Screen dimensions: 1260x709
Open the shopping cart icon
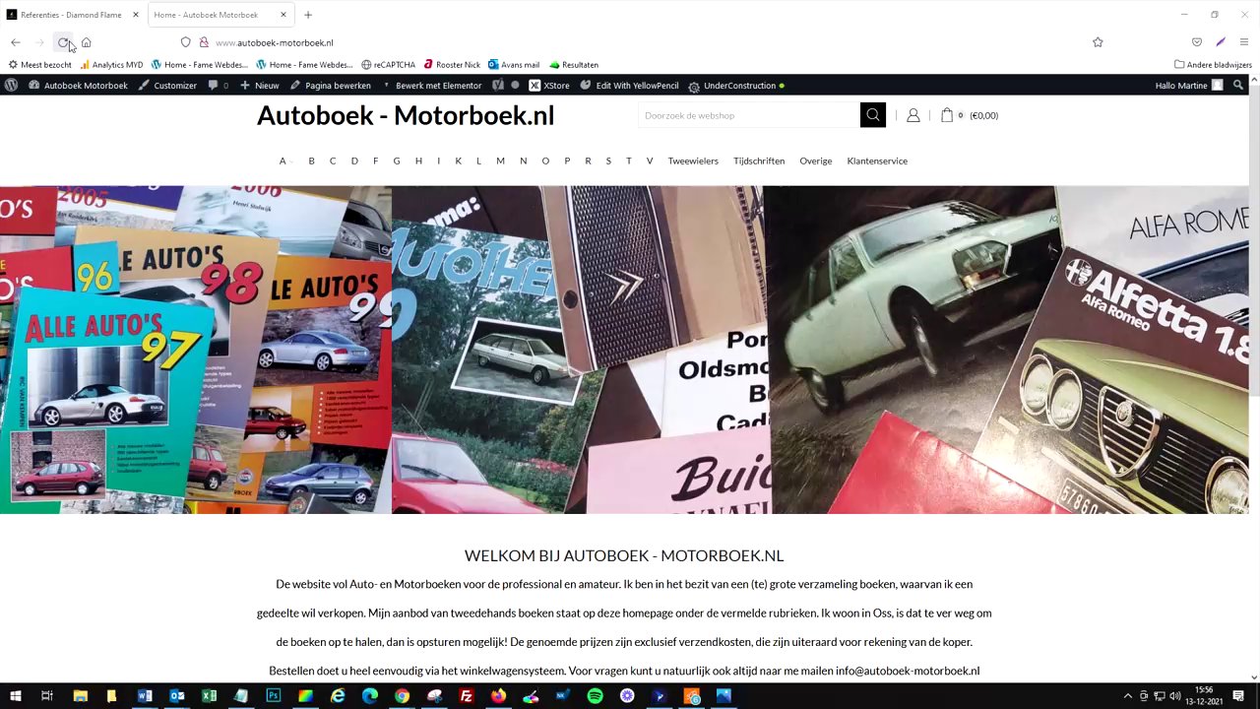(947, 115)
